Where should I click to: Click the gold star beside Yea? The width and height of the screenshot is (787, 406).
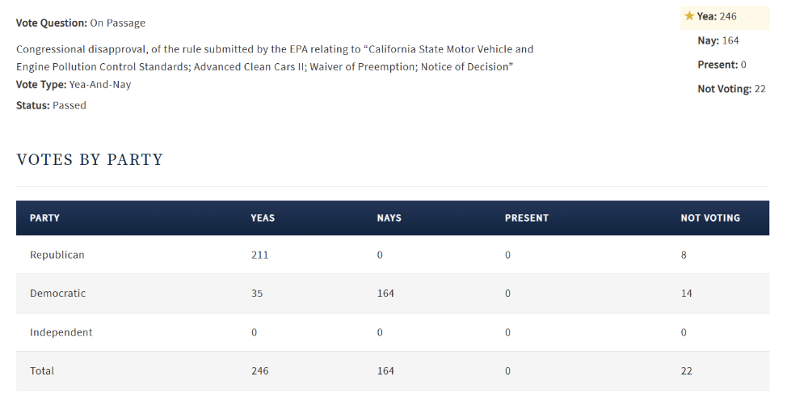tap(689, 15)
